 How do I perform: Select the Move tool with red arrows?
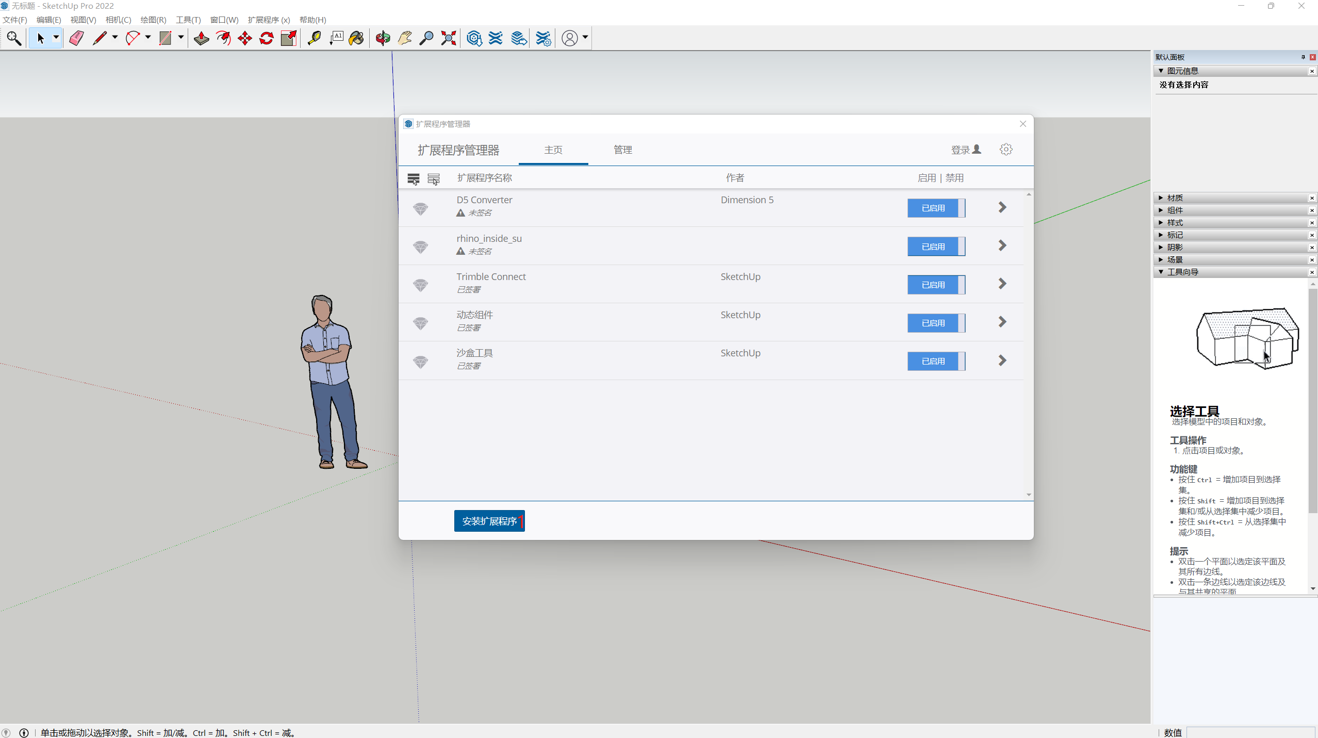click(x=245, y=38)
